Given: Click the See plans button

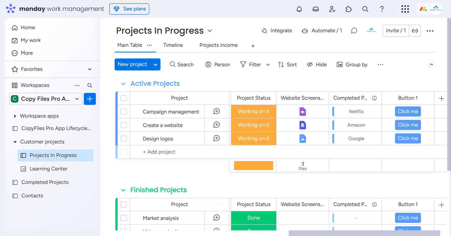Looking at the screenshot, I should [129, 9].
